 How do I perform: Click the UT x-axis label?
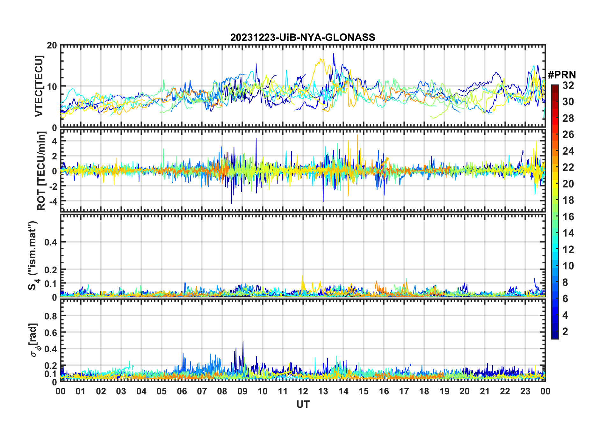tap(303, 404)
